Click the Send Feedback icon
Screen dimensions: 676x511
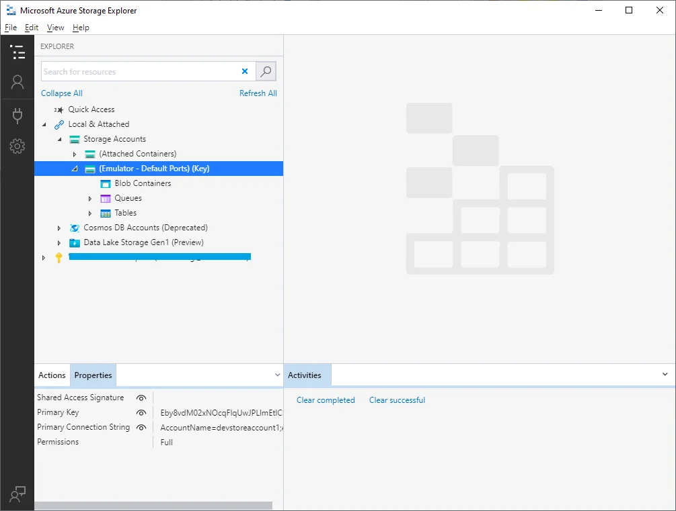(x=17, y=494)
